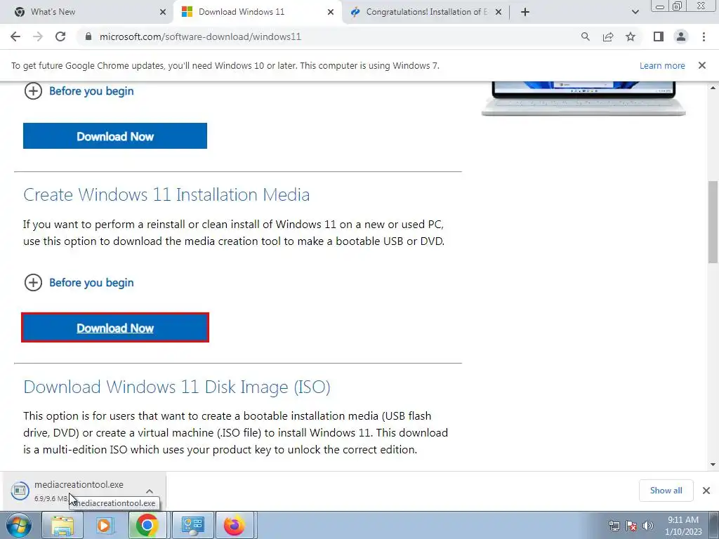Viewport: 719px width, 539px height.
Task: Open Windows Explorer from the taskbar
Action: tap(62, 525)
